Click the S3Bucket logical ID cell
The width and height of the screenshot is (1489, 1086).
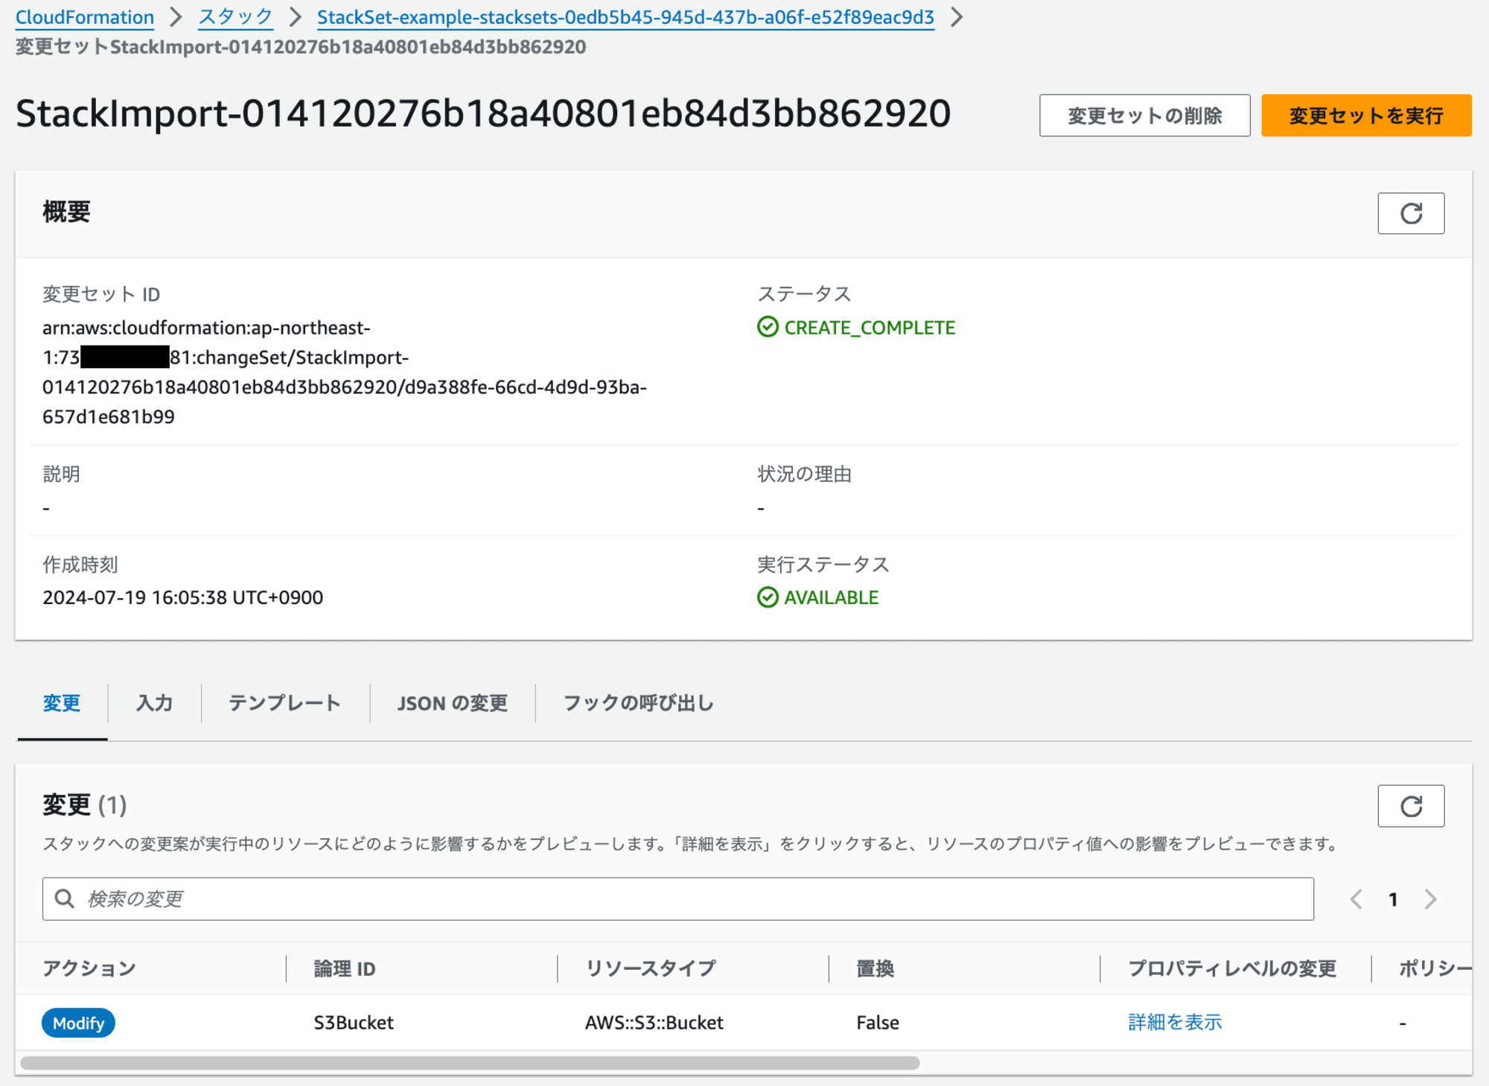(x=354, y=1023)
